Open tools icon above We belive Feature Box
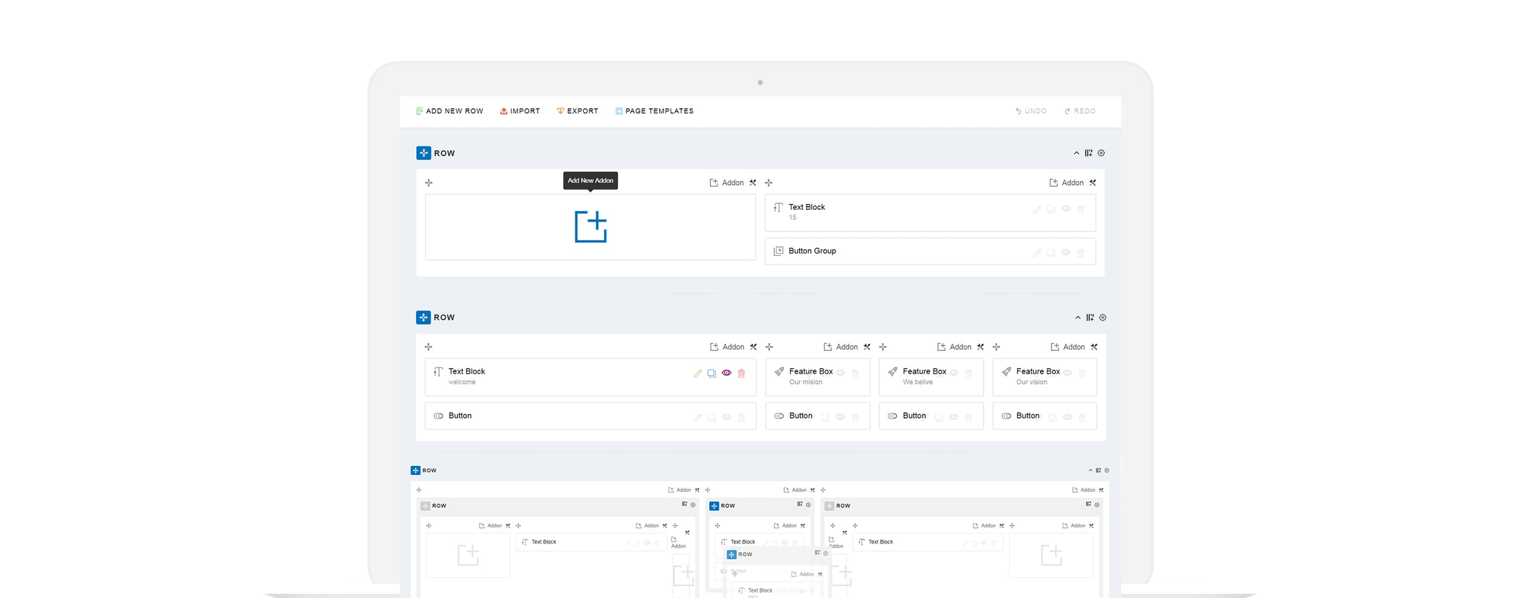1531x598 pixels. coord(980,347)
